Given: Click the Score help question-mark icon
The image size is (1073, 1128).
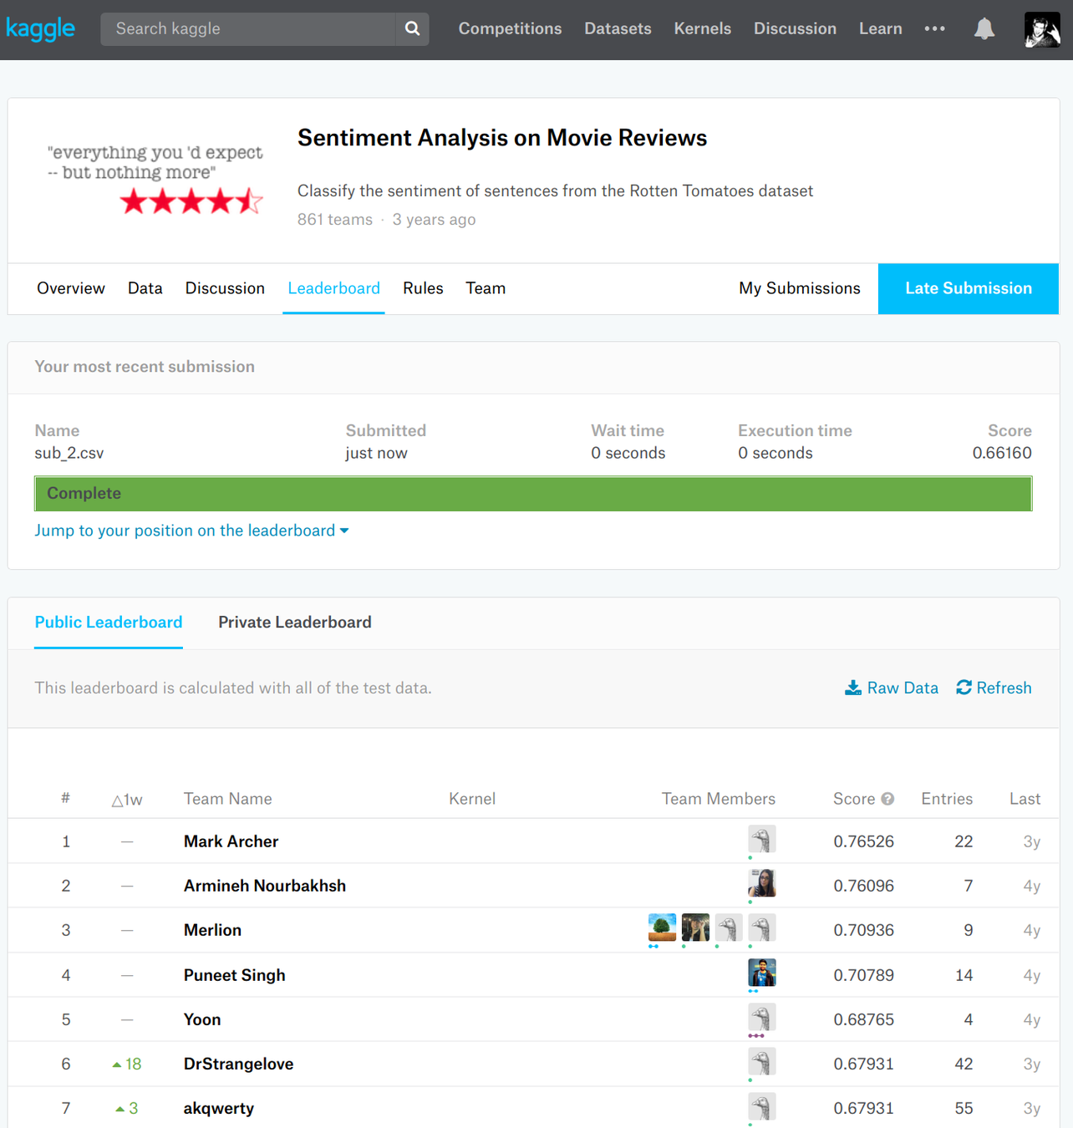Looking at the screenshot, I should [x=887, y=799].
